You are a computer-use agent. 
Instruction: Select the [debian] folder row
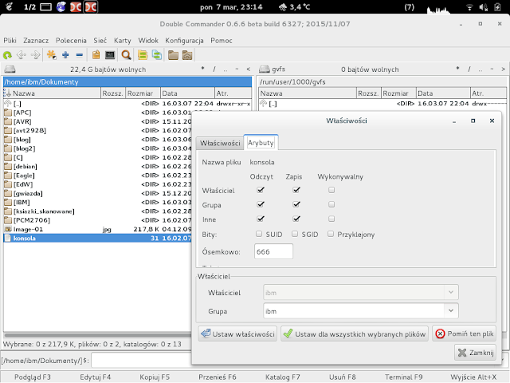97,167
